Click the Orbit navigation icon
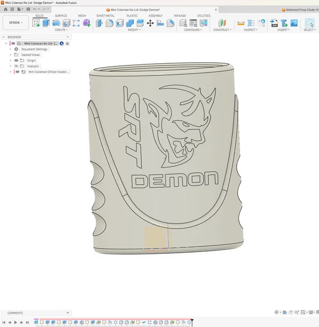The image size is (319, 327). pos(277,312)
